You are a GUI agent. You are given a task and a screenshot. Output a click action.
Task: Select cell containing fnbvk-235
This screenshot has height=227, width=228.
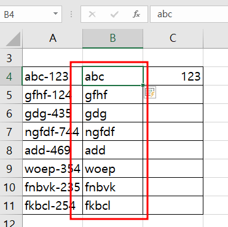pyautogui.click(x=52, y=187)
